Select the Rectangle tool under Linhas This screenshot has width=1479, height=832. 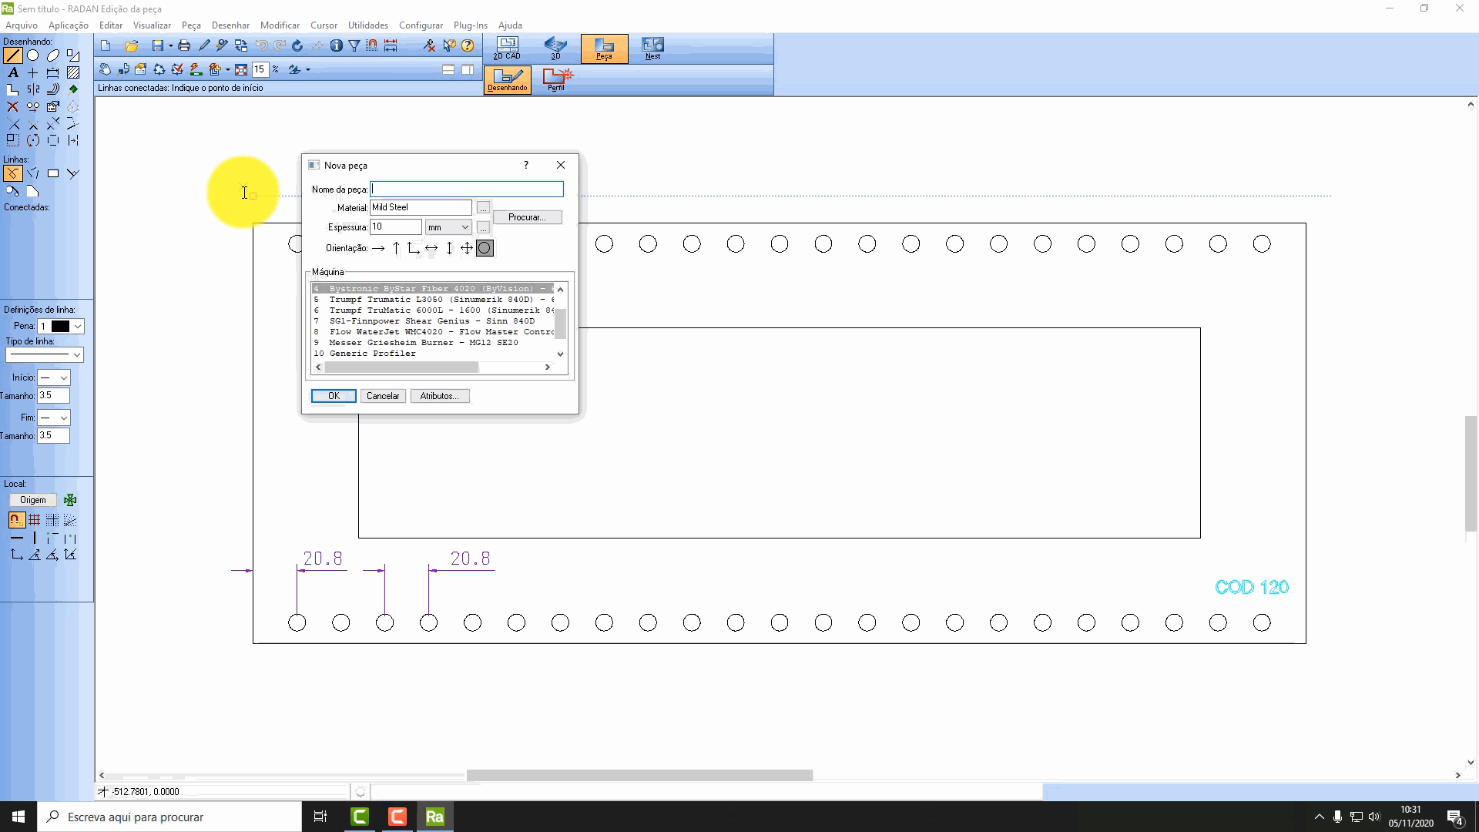click(53, 174)
